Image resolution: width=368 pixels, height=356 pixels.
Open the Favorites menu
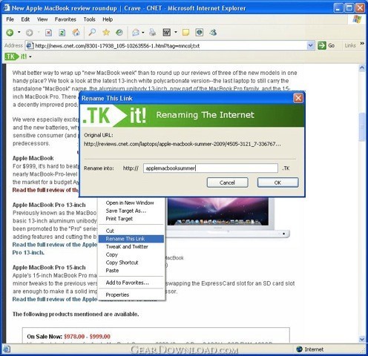coord(65,19)
